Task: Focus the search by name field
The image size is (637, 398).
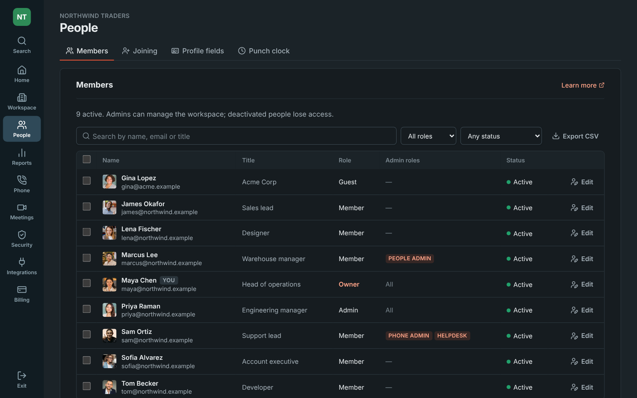Action: pyautogui.click(x=236, y=136)
